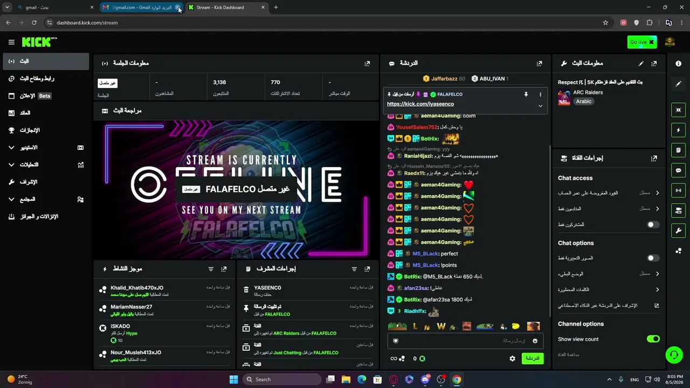Click the chat message input field

464,341
